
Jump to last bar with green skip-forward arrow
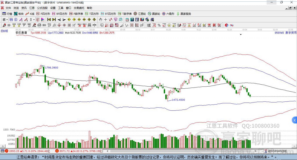[x=54, y=20]
